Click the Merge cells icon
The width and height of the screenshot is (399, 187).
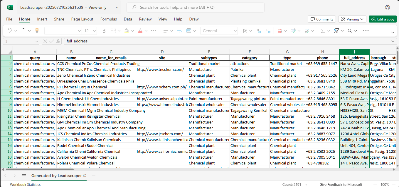click(189, 31)
